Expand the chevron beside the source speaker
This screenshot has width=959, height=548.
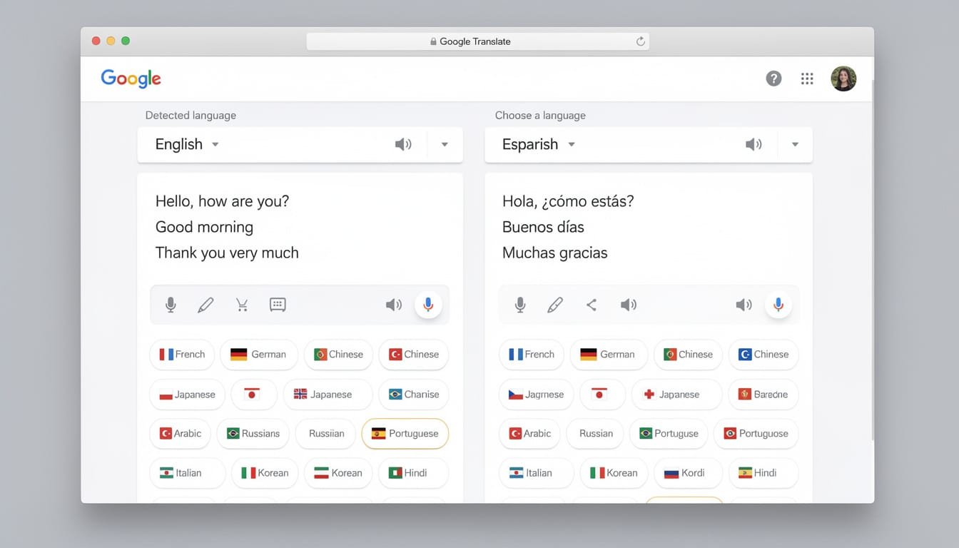coord(445,144)
